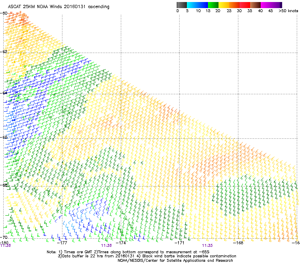Click the '-60' latitude axis label
This screenshot has width=300, height=263.
click(x=4, y=13)
